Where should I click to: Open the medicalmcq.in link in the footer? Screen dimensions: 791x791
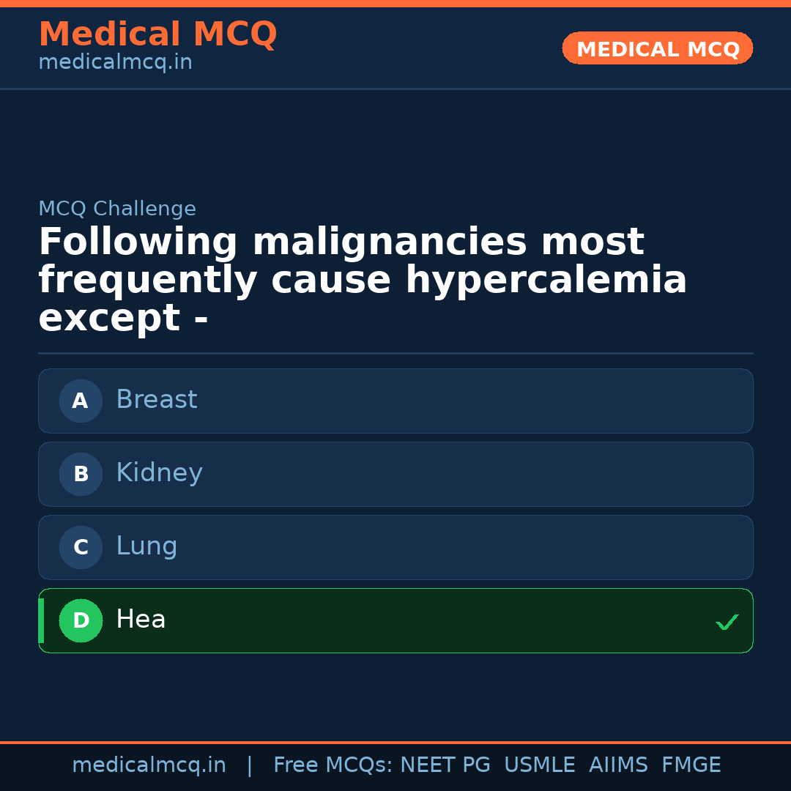tap(149, 765)
